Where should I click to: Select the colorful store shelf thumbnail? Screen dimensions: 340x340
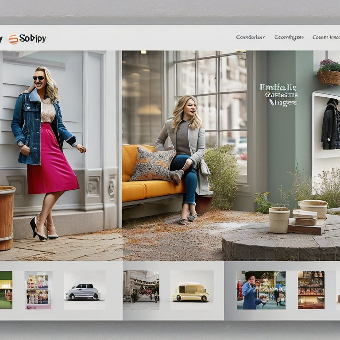pos(39,290)
